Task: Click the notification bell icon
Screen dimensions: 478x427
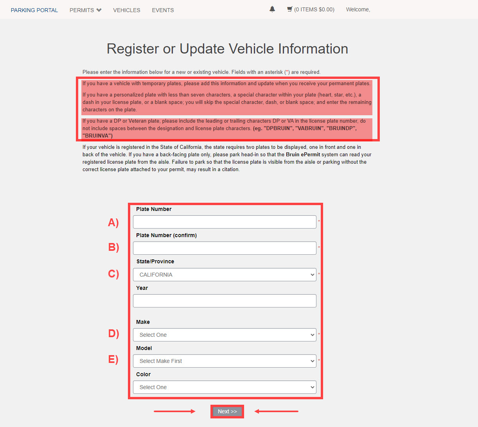Action: coord(272,9)
